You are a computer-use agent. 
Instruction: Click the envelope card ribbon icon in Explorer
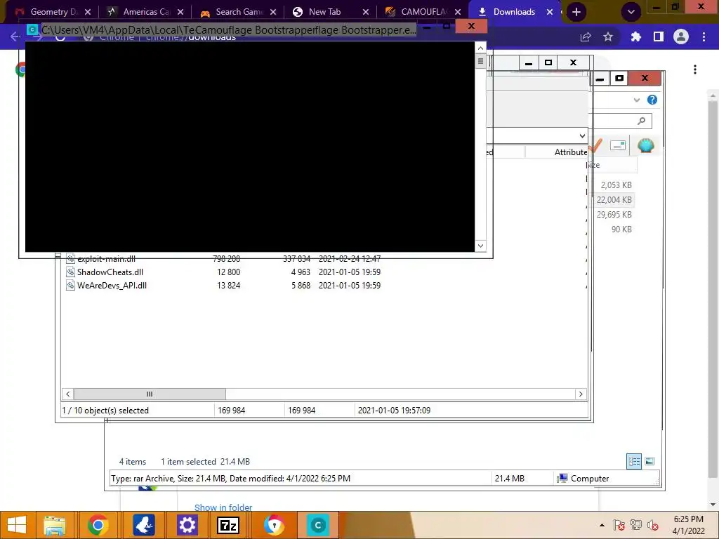pos(618,146)
